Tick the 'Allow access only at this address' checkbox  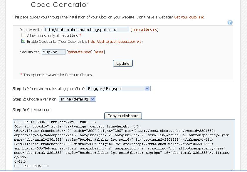[x=23, y=35]
